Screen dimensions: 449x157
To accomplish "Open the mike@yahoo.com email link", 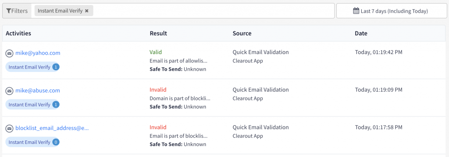I will point(38,53).
